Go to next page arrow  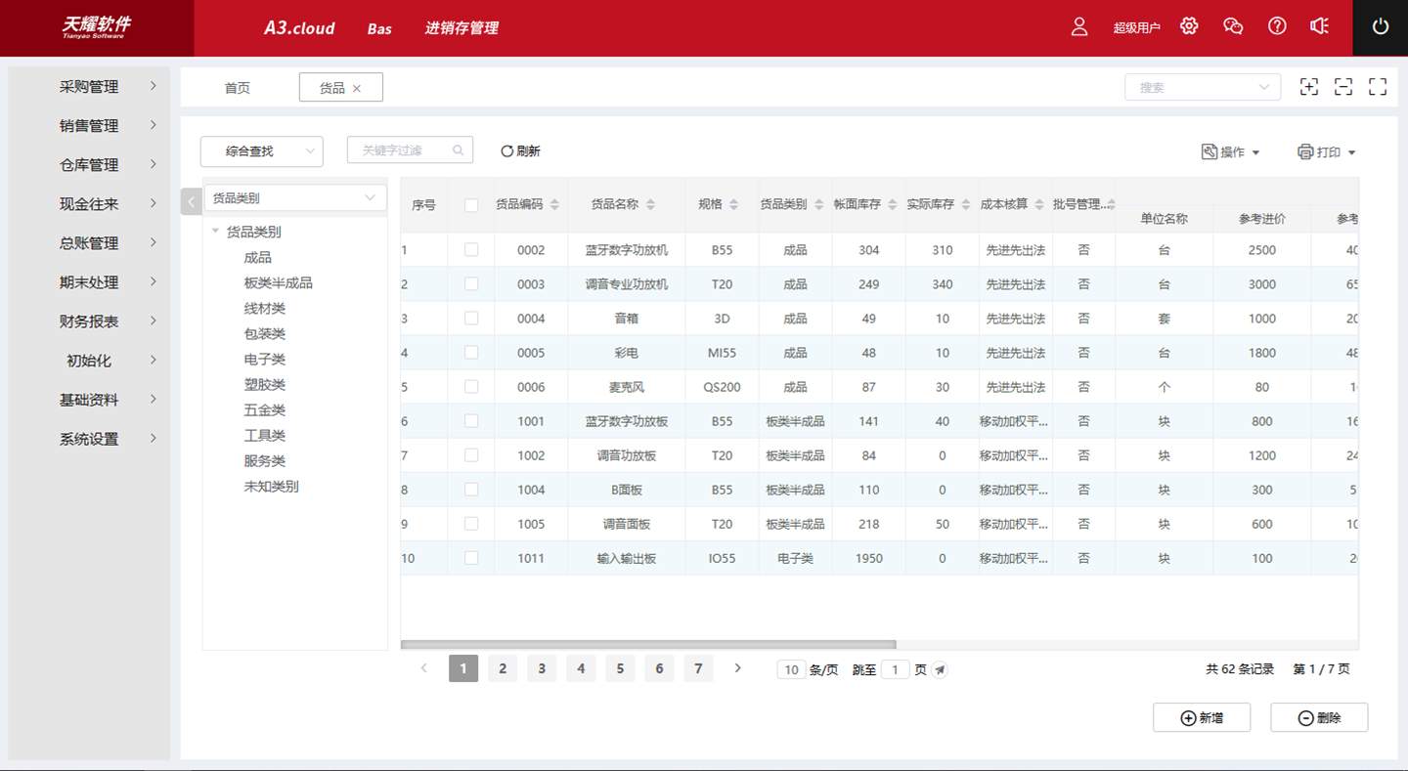[x=738, y=668]
